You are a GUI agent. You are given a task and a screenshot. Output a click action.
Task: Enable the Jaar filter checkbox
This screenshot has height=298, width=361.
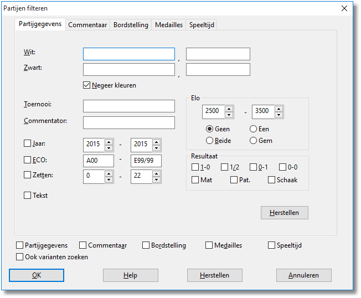click(28, 143)
